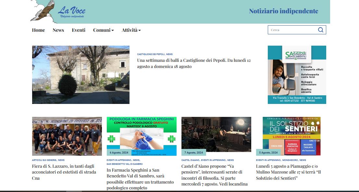359x192 pixels.
Task: Go to the News page
Action: (58, 30)
